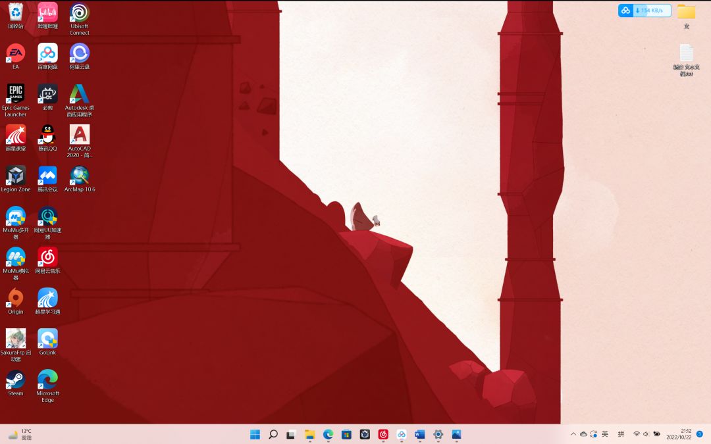
Task: Click the Baidu Netdisk floating widget logo
Action: (626, 11)
